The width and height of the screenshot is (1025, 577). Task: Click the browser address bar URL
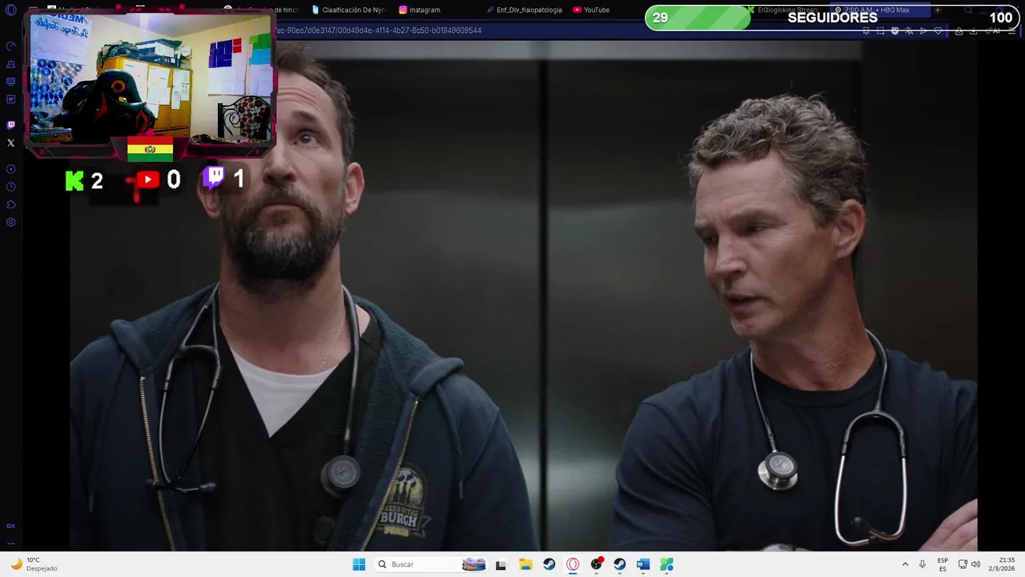tap(378, 30)
